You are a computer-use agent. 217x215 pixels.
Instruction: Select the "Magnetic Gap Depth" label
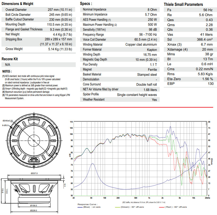[x=95, y=60]
